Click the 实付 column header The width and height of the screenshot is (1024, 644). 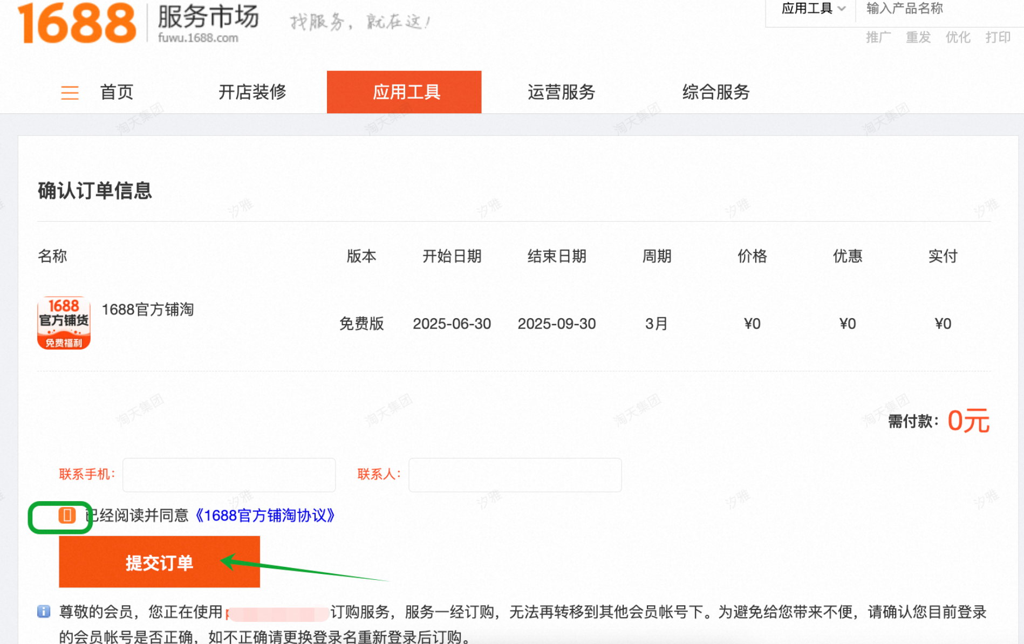point(943,256)
